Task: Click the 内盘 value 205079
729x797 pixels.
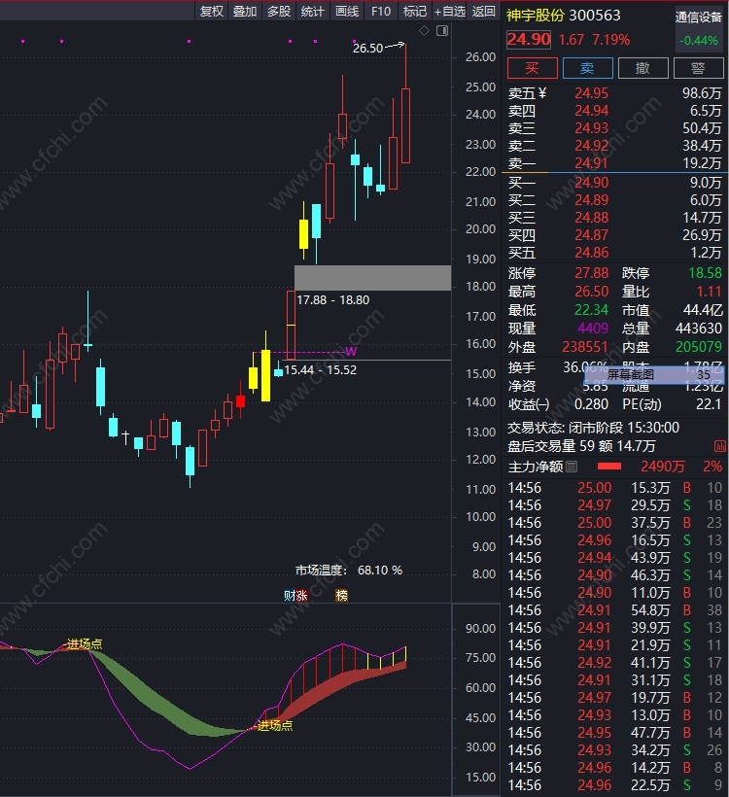Action: [x=699, y=347]
